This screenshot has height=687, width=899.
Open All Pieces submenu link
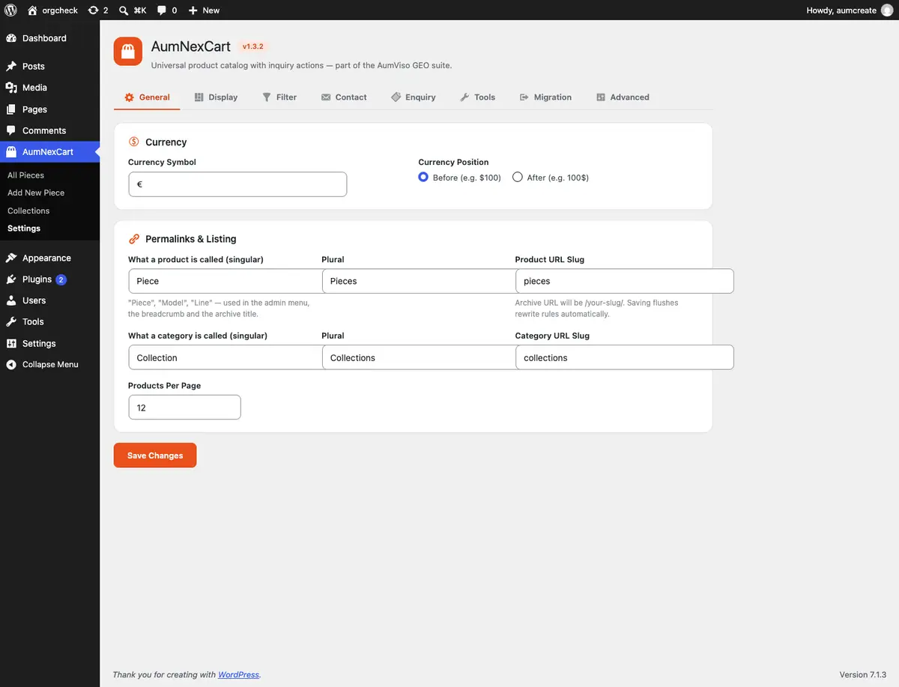pyautogui.click(x=26, y=175)
